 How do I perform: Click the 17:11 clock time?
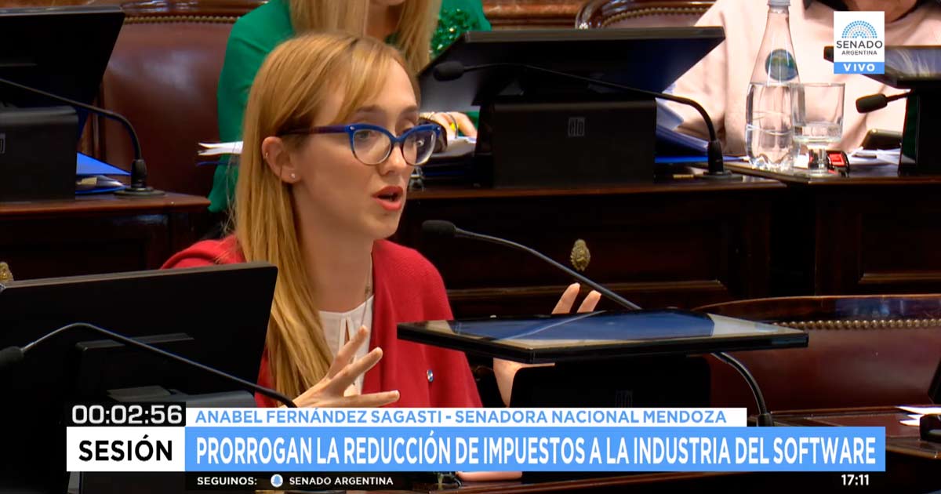[x=854, y=479]
